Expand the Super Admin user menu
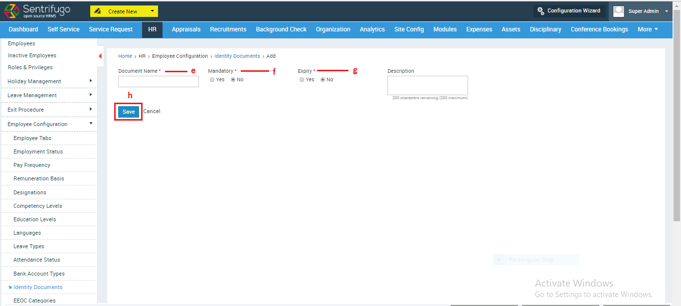The width and height of the screenshot is (681, 306). [667, 11]
